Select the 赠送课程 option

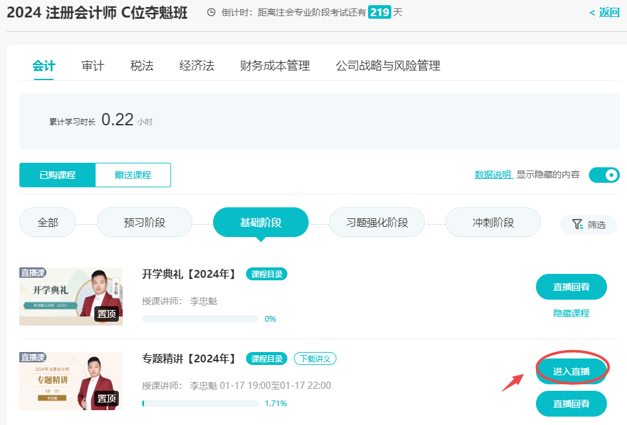coord(133,174)
